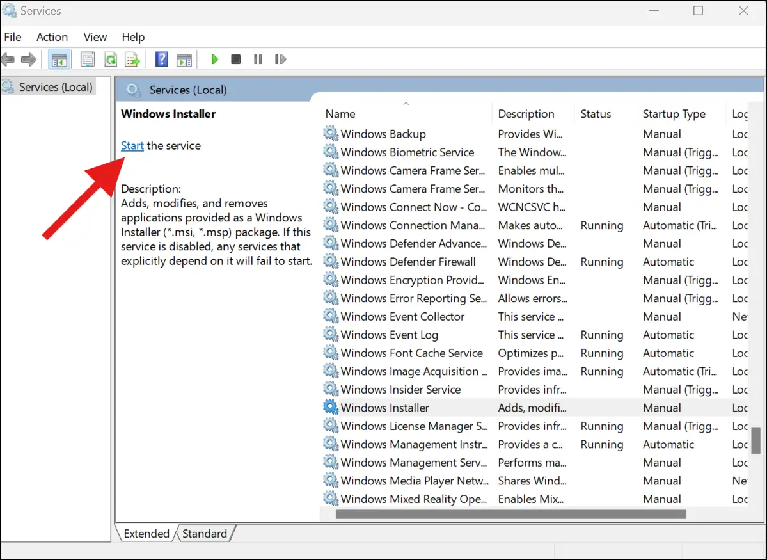The height and width of the screenshot is (560, 767).
Task: Click the Show/Hide Console Tree toolbar icon
Action: (x=59, y=59)
